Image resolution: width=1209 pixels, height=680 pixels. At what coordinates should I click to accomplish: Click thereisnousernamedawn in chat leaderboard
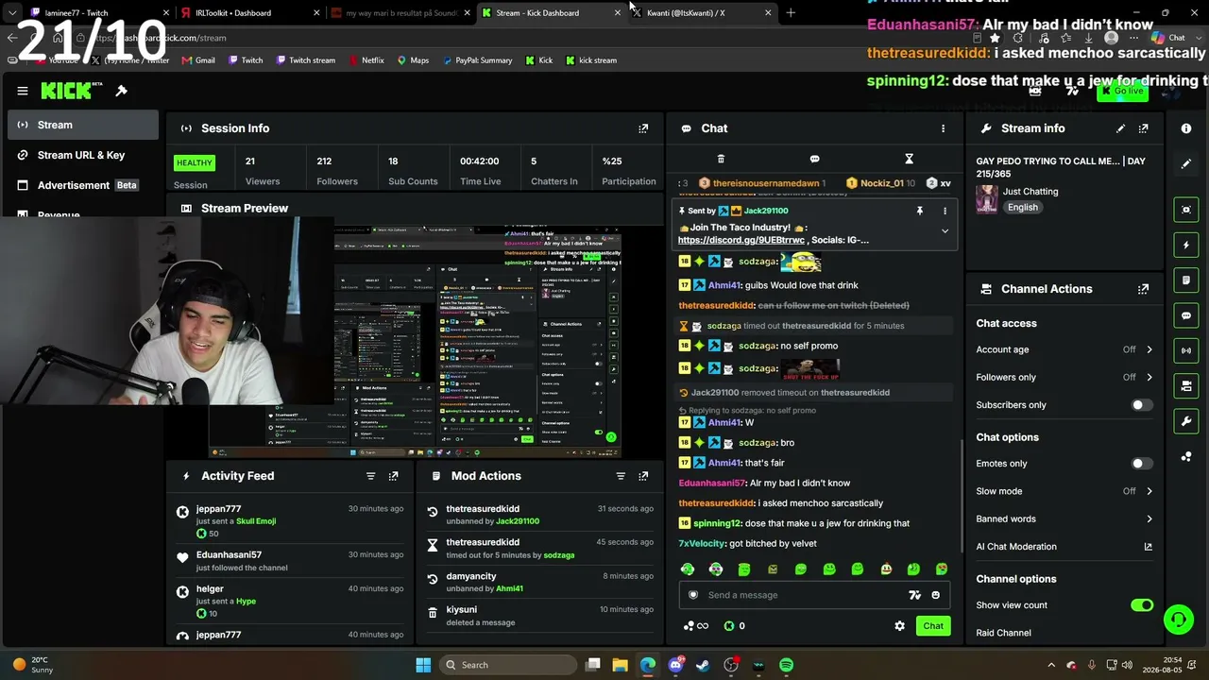point(766,183)
